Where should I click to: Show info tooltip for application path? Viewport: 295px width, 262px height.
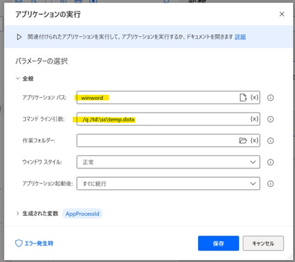point(271,98)
